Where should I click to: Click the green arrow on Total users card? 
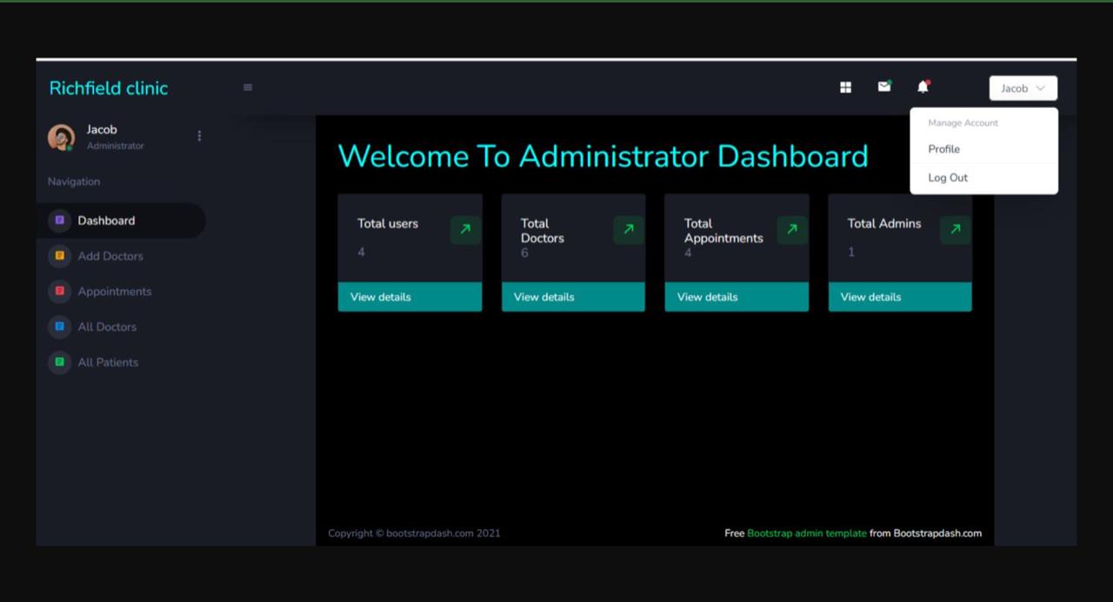(464, 229)
